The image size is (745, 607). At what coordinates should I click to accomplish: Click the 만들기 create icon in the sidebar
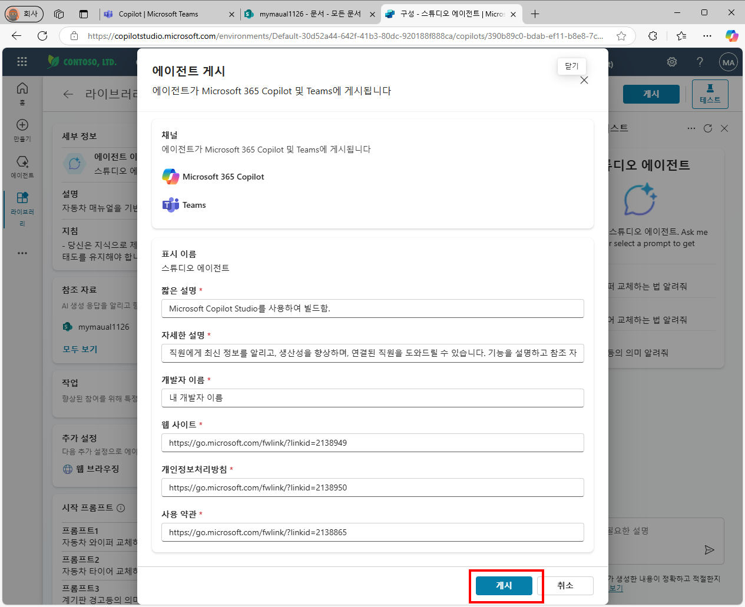tap(22, 130)
